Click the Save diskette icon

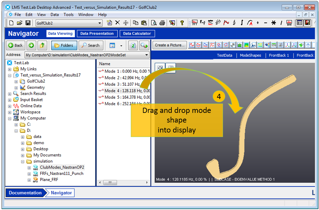point(28,23)
